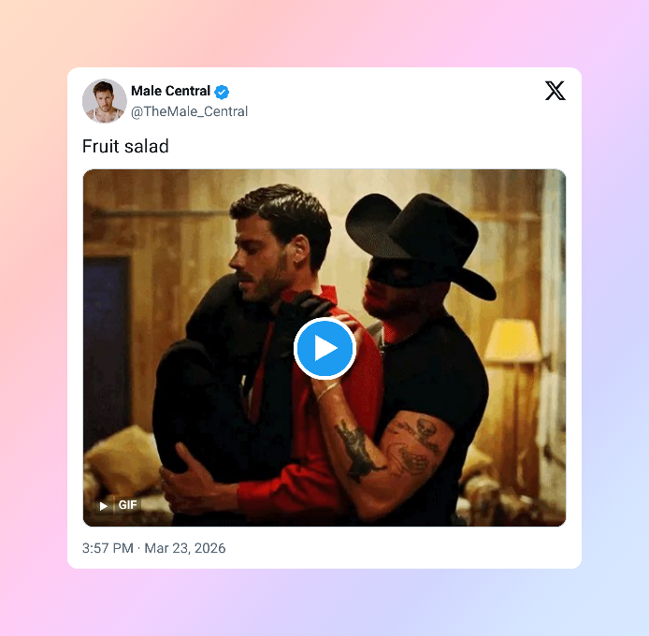
Task: Visit the @TheMale_Central handle
Action: pyautogui.click(x=189, y=111)
